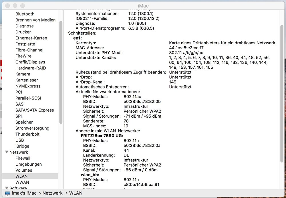
Task: Select Grafik/Displays in hardware list
Action: [30, 62]
